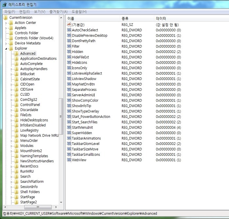Expand the ComDlg32 key
The height and width of the screenshot is (219, 229).
click(11, 100)
